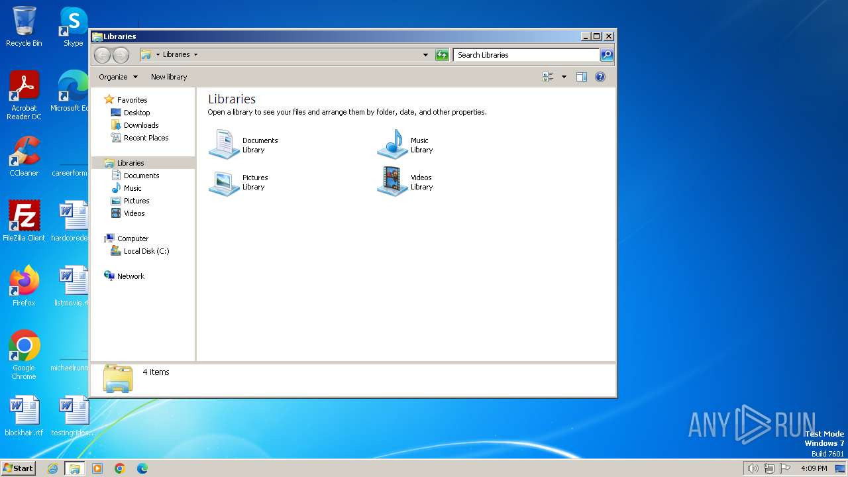Click the green refresh button beside address bar

(442, 55)
